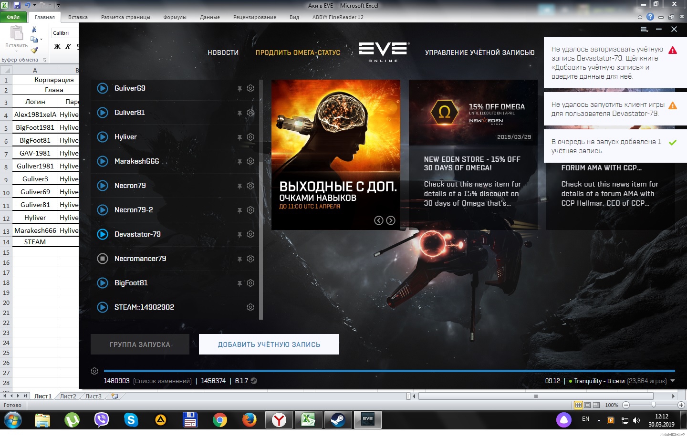This screenshot has width=687, height=438.
Task: Switch to the Excel Вставка tab
Action: coord(78,17)
